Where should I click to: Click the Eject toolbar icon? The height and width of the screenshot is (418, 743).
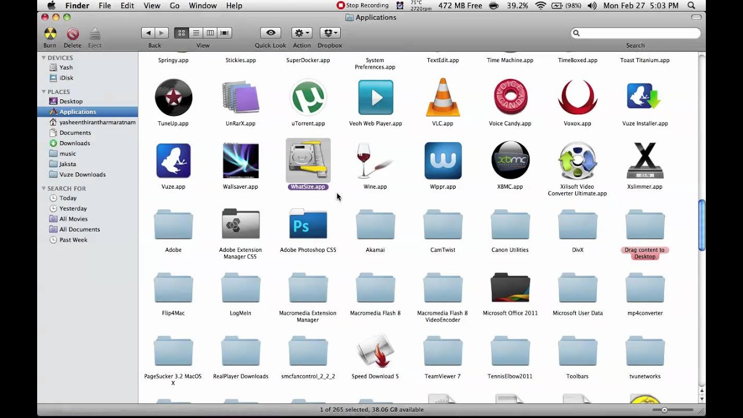coord(95,34)
